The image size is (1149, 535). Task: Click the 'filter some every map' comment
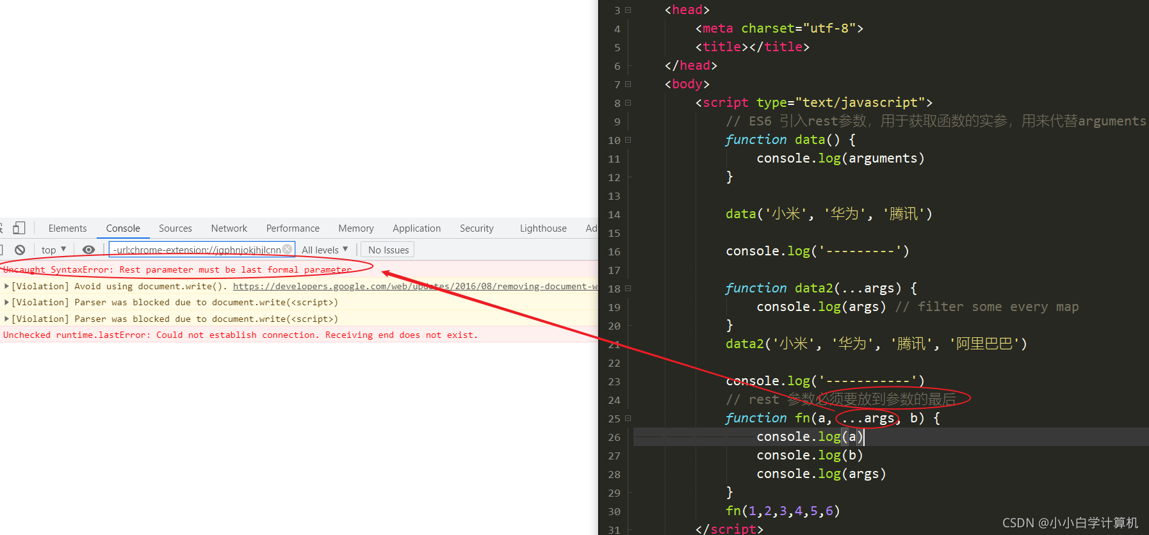tap(987, 307)
